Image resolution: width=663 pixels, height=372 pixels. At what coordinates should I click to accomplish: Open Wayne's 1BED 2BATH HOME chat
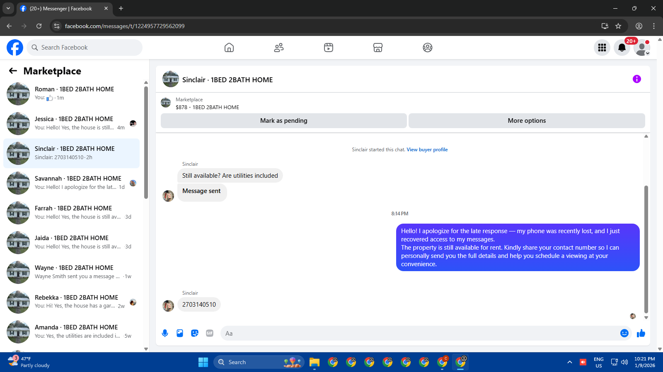71,272
